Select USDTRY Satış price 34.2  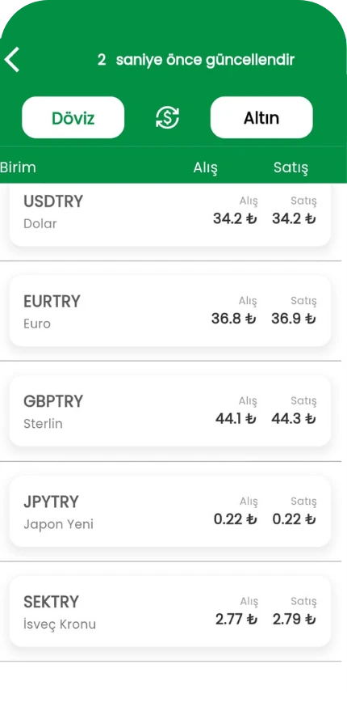tap(294, 218)
